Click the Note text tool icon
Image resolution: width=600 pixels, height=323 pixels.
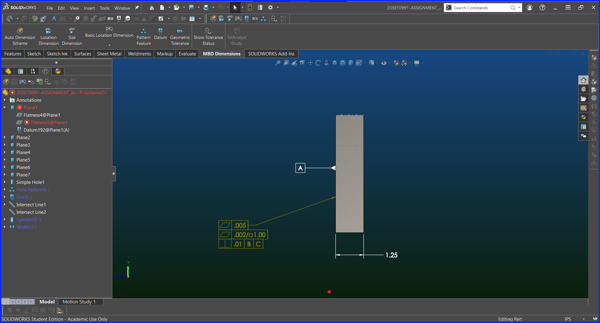point(54,19)
